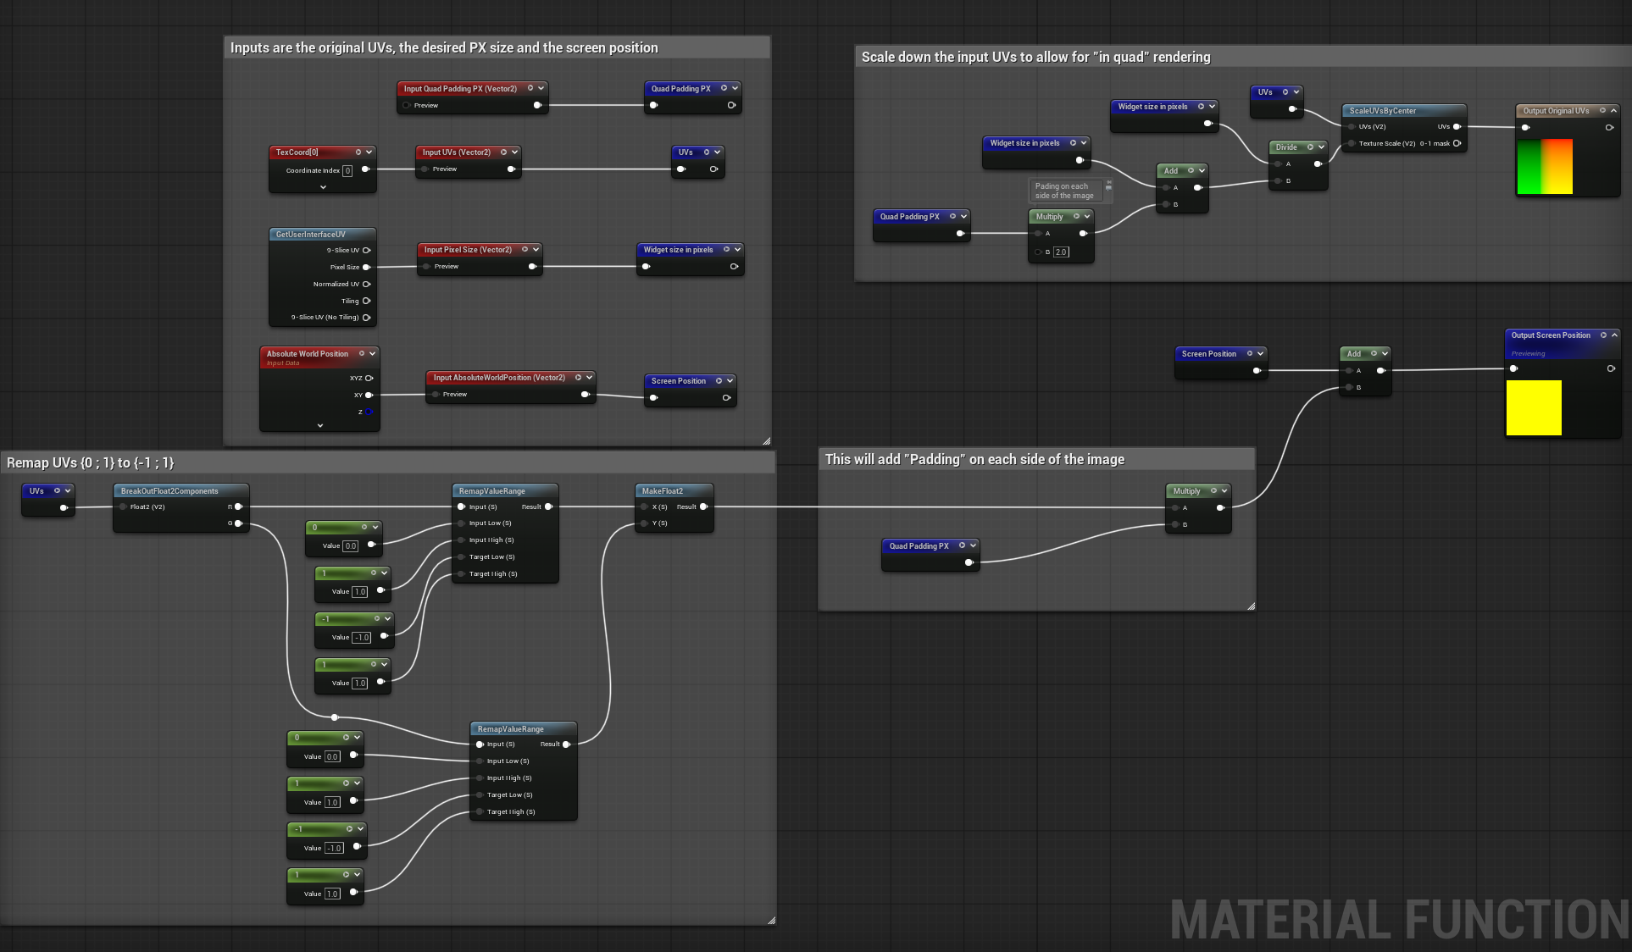Screen dimensions: 1632x952
Task: Click GetUserInterfaceUV Pixel Size output pin
Action: pos(367,268)
